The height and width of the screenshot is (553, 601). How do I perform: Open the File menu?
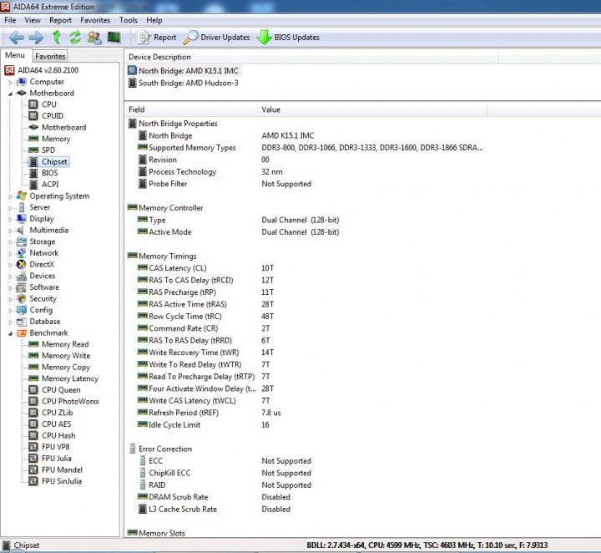coord(10,20)
